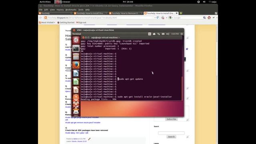Open Firefox Tools menu

(x=81, y=10)
